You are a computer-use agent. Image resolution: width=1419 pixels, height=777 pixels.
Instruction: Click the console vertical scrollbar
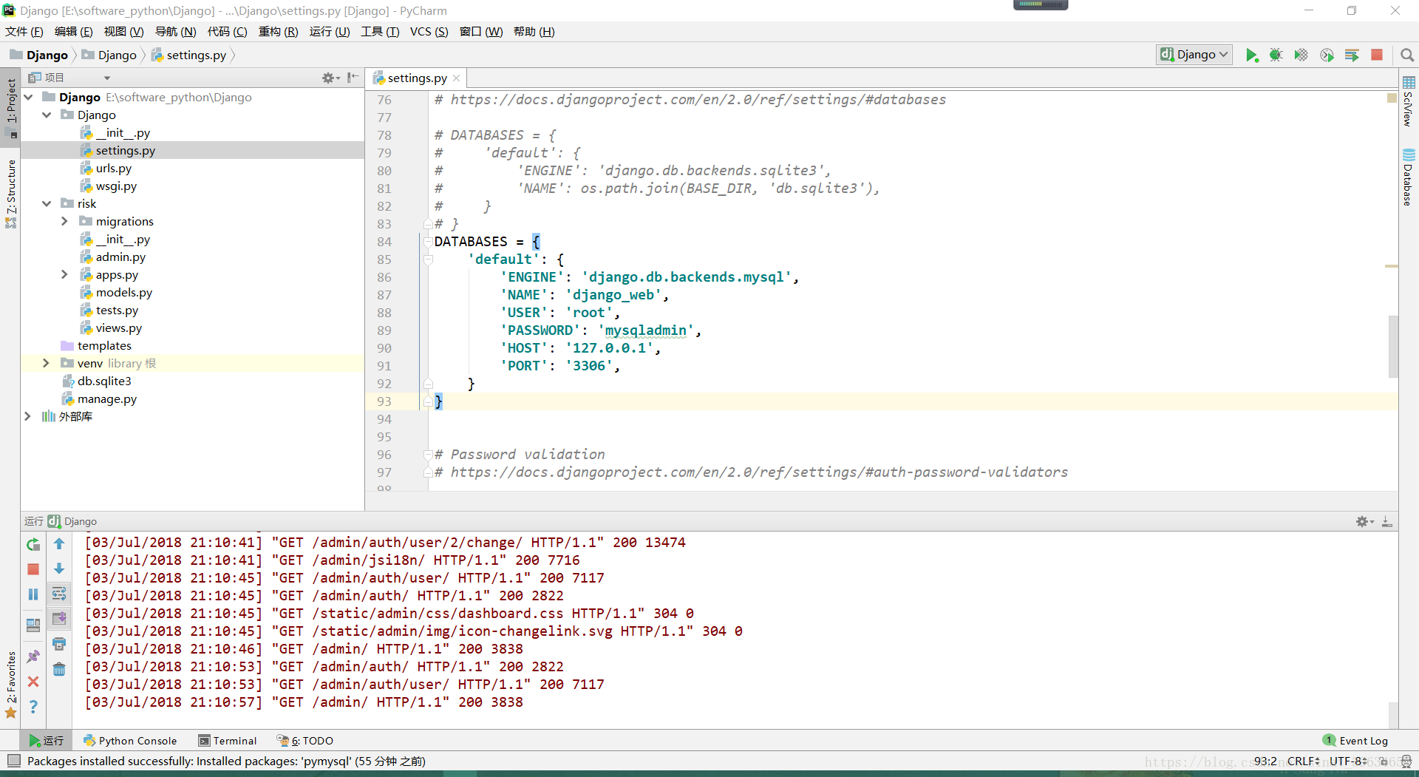tap(1393, 716)
